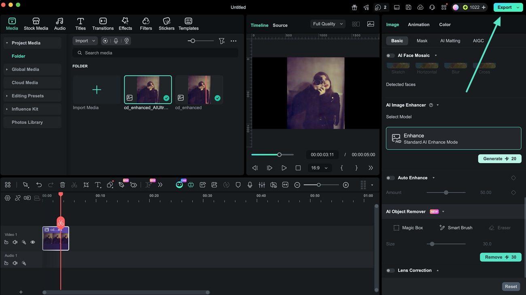Adjust the Auto Enhance Amount slider
Image resolution: width=526 pixels, height=295 pixels.
pyautogui.click(x=446, y=192)
